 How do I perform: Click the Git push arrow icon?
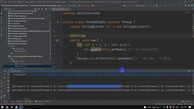coord(175,5)
